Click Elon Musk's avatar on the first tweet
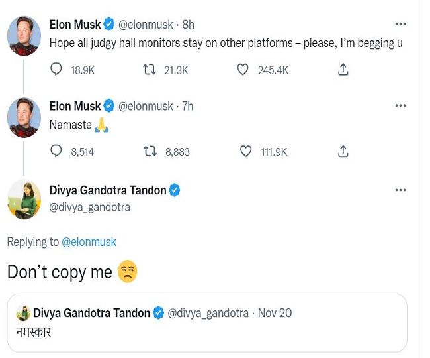This screenshot has height=358, width=430. pos(24,34)
